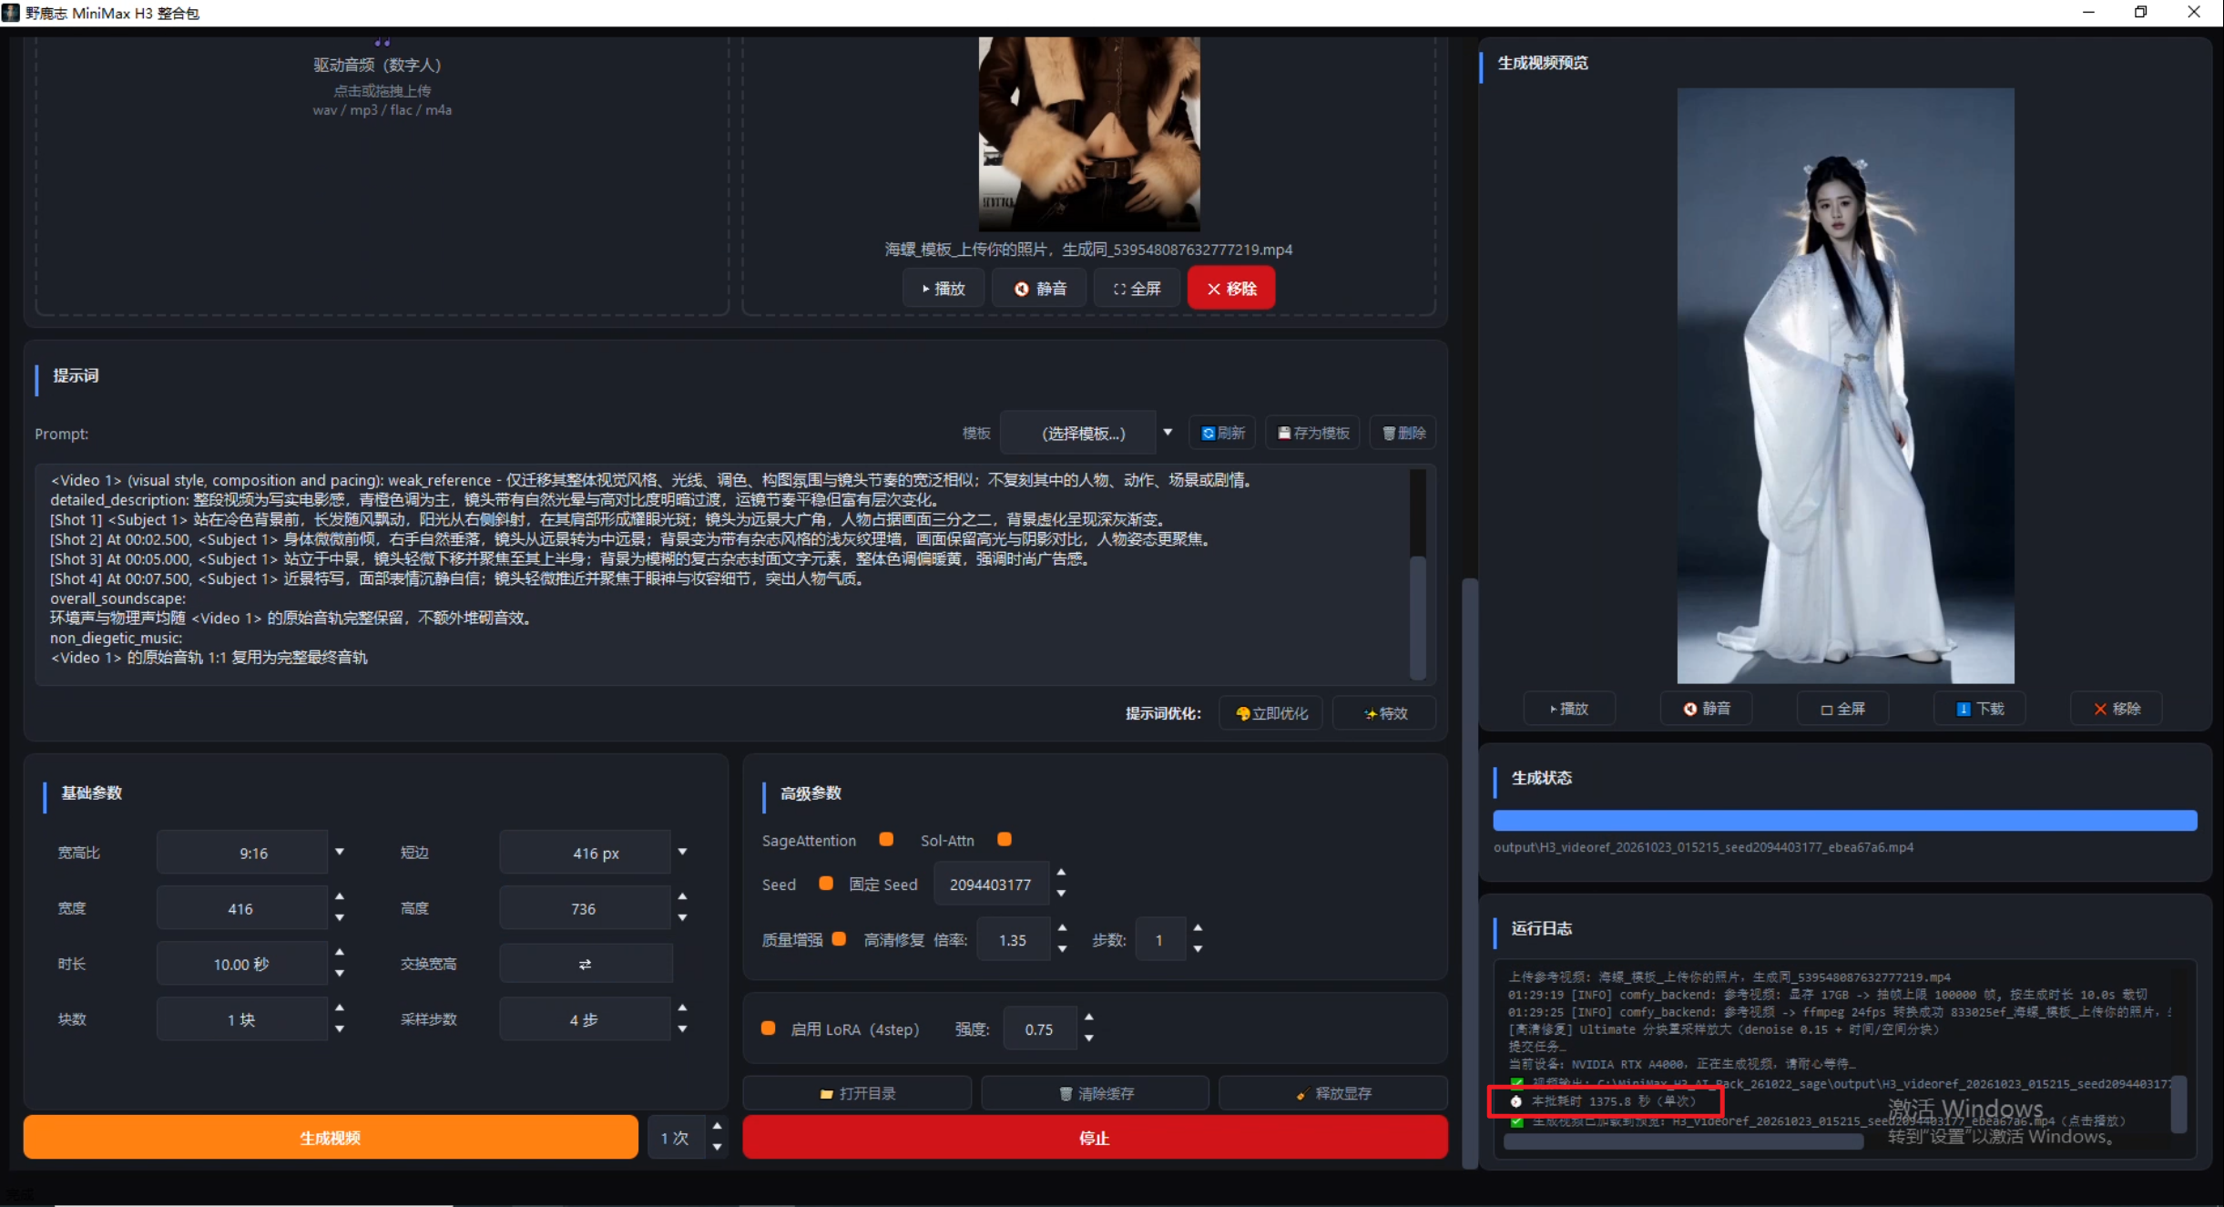The image size is (2224, 1207).
Task: Click the LoRA 强度 0.75 field
Action: [x=1039, y=1029]
